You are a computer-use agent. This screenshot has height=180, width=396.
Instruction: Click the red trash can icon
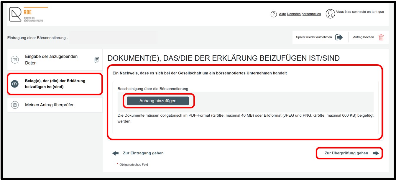coord(381,37)
